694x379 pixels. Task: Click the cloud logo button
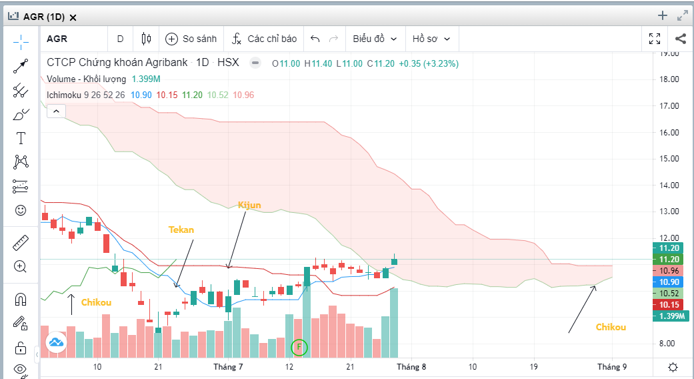pyautogui.click(x=56, y=342)
